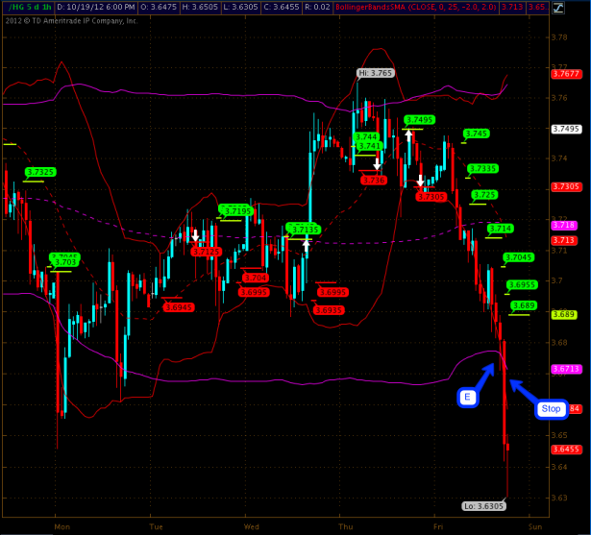Screen dimensions: 591x535
Task: Click the white up arrow beneath 3.7135 bubble
Action: pos(307,244)
